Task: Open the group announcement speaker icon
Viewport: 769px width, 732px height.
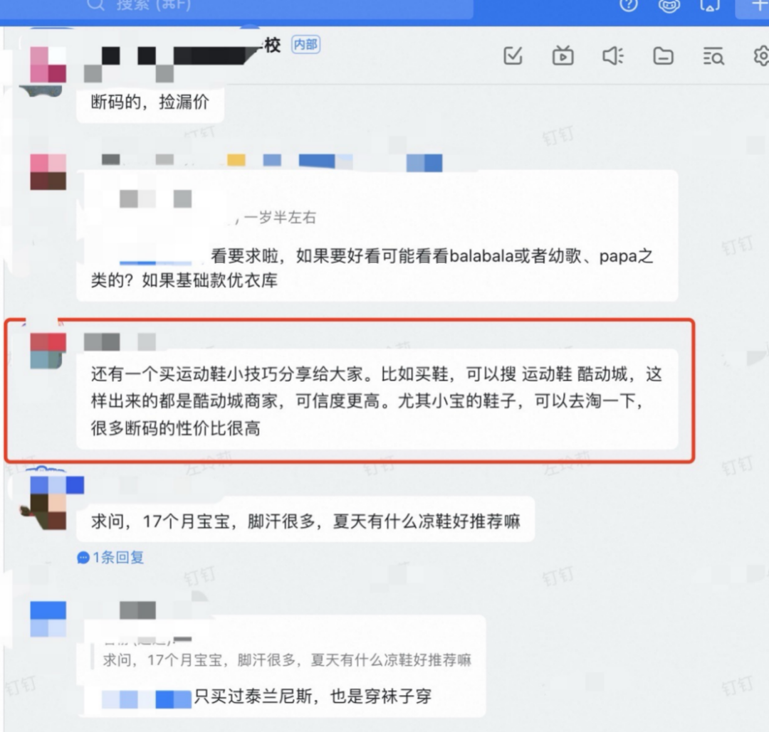Action: [x=613, y=56]
